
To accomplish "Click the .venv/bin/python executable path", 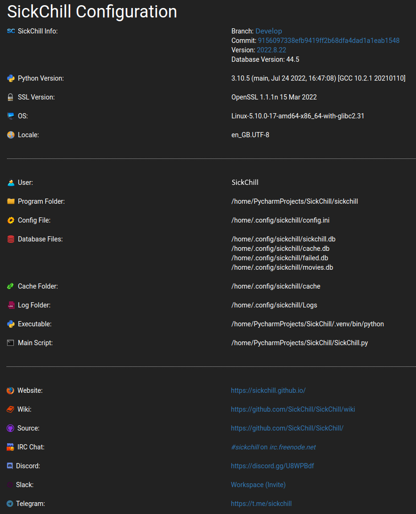I will [x=308, y=324].
